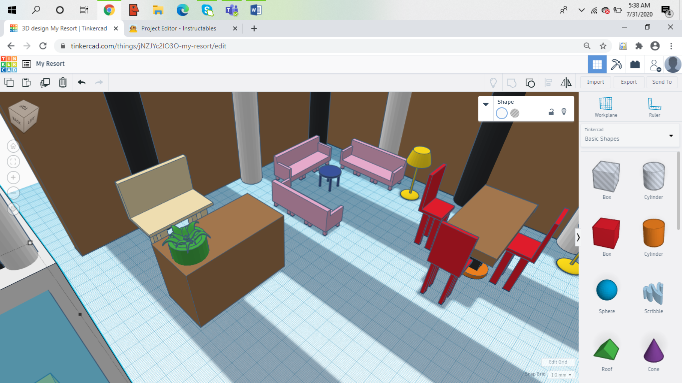Viewport: 682px width, 383px height.
Task: Open Microsoft Word from the taskbar
Action: pos(256,10)
